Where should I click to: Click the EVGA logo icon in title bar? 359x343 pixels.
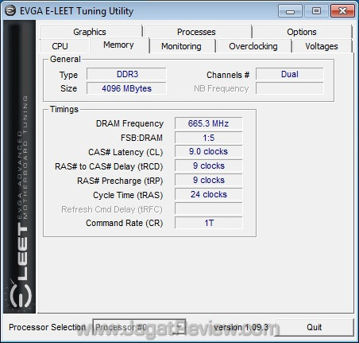[x=10, y=11]
